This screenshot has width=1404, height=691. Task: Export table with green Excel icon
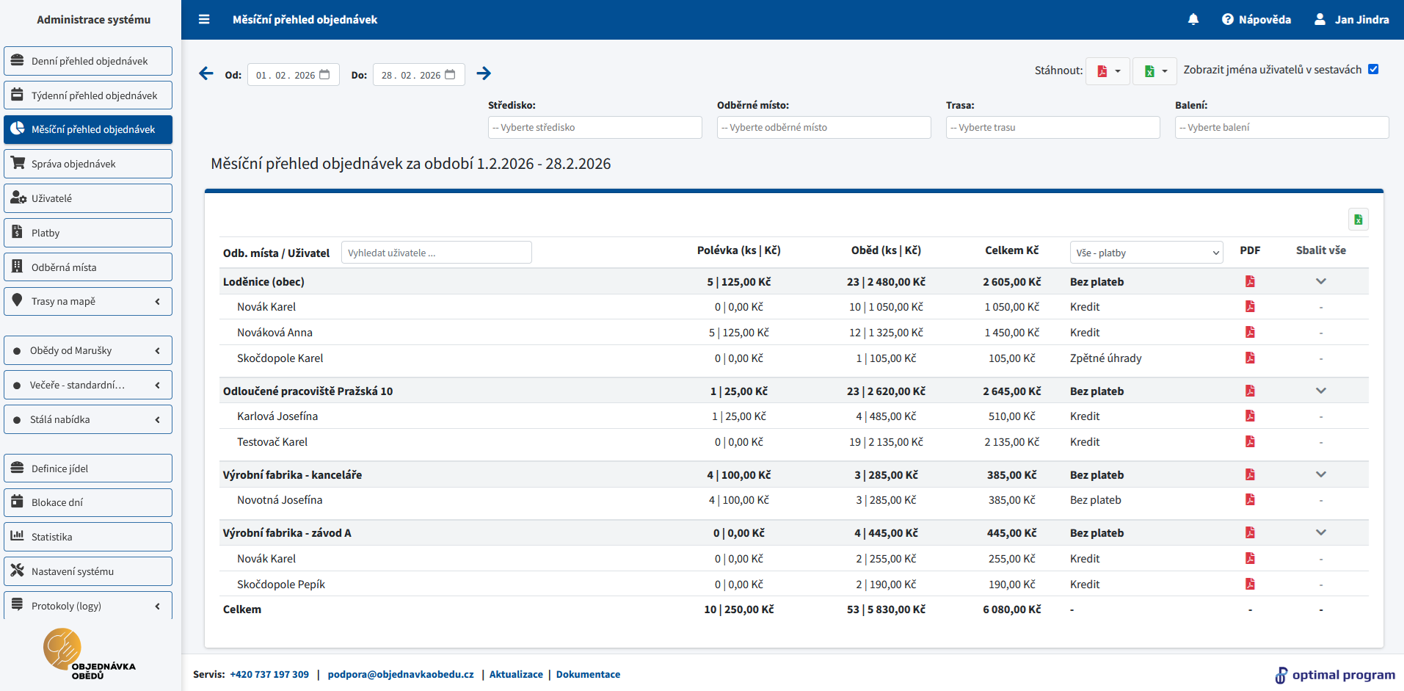pos(1358,220)
